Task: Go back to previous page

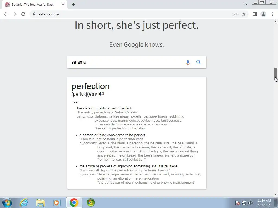Action: 6,14
